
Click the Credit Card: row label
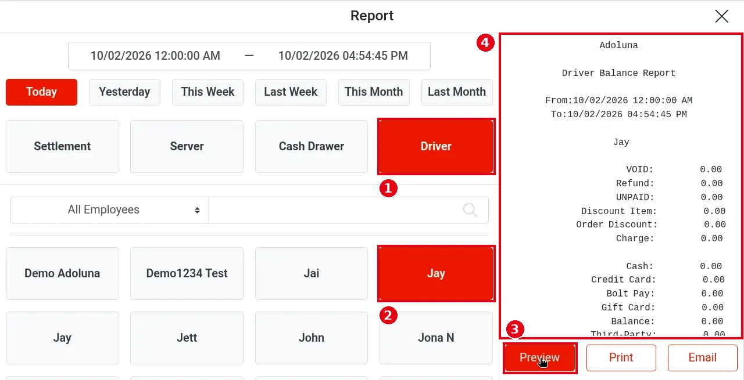(x=623, y=280)
